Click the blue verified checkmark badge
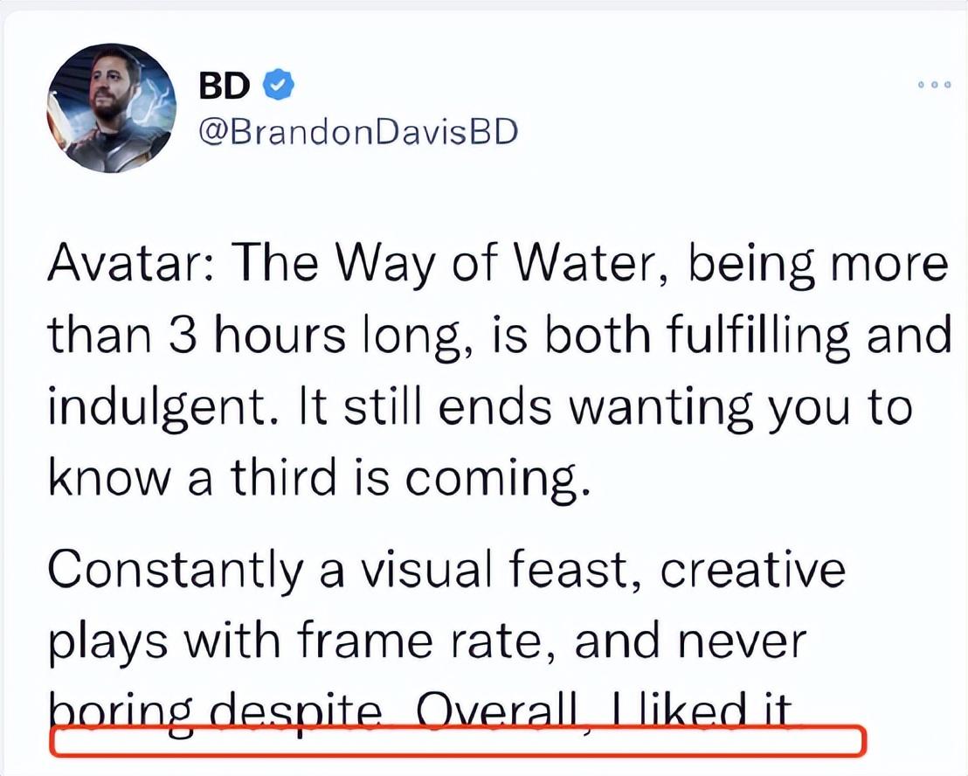This screenshot has height=776, width=968. click(279, 85)
